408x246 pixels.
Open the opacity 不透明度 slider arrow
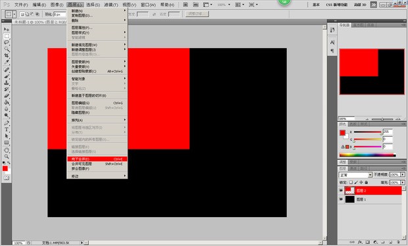pos(403,174)
